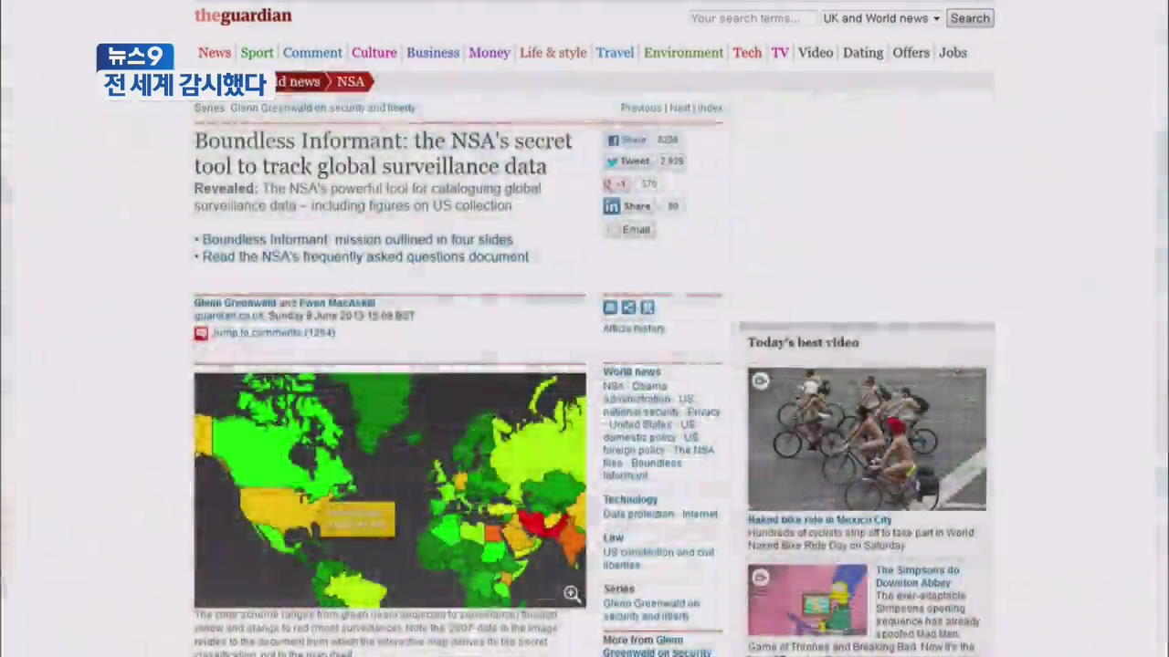Click the Search button
Image resolution: width=1169 pixels, height=657 pixels.
[x=970, y=18]
